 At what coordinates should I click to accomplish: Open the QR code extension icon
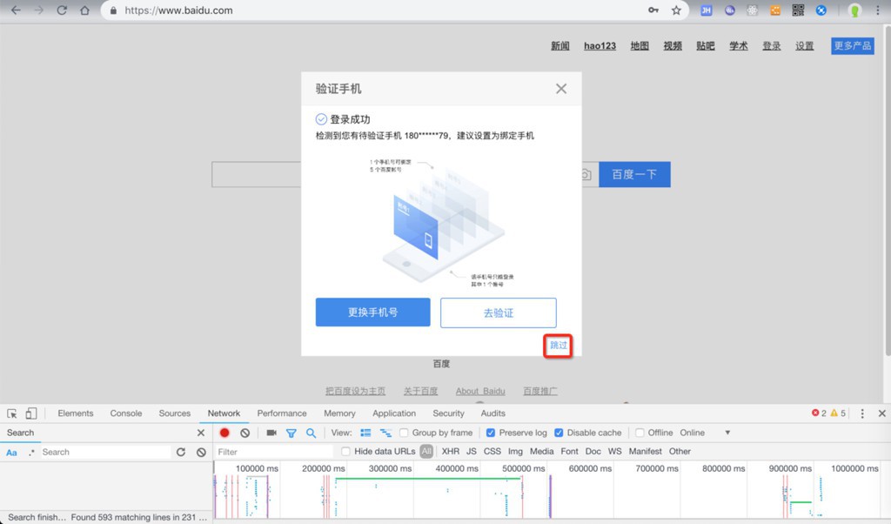point(799,10)
